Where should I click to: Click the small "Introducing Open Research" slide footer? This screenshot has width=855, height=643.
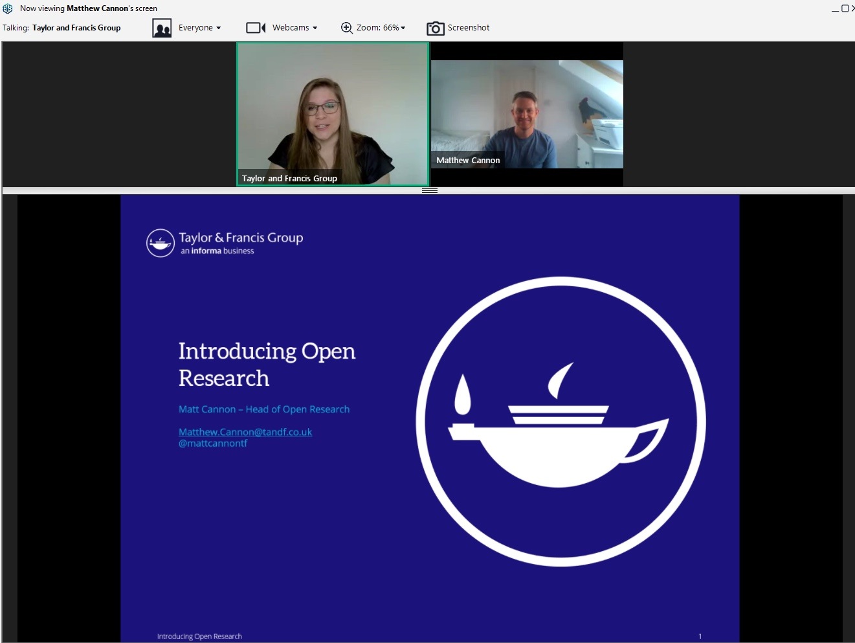click(199, 637)
